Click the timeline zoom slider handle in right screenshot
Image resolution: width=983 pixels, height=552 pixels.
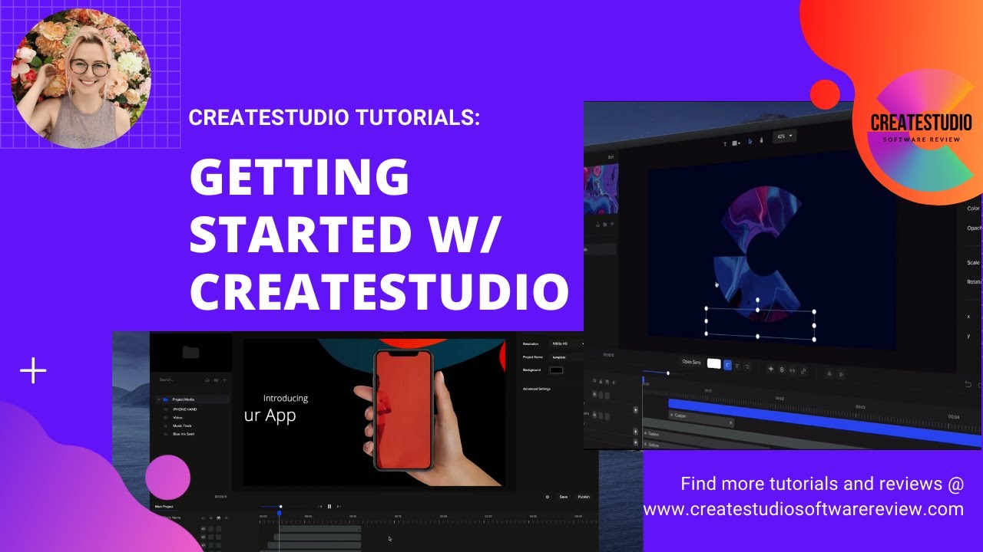pyautogui.click(x=668, y=373)
